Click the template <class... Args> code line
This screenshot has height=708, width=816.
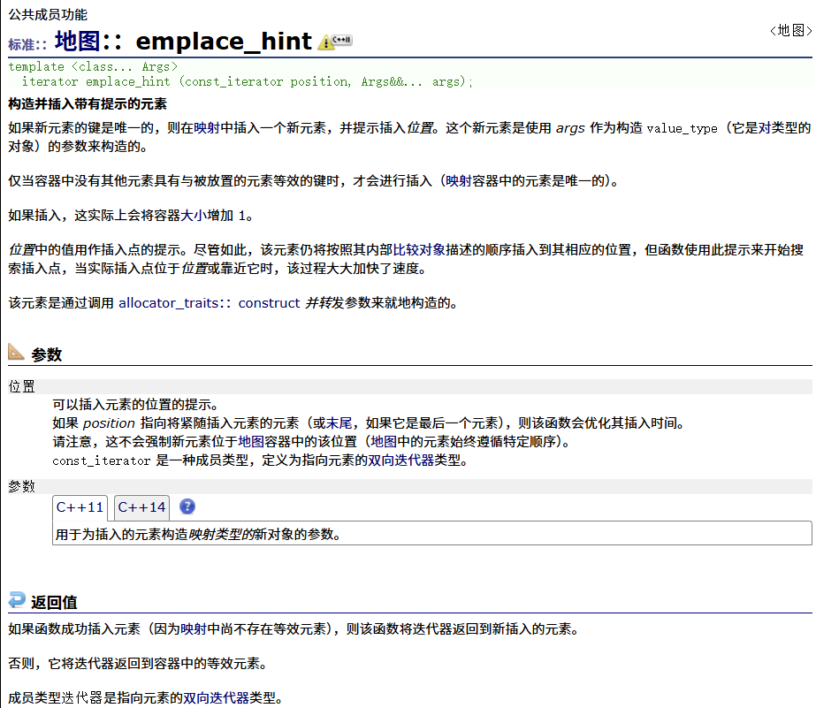[x=93, y=66]
